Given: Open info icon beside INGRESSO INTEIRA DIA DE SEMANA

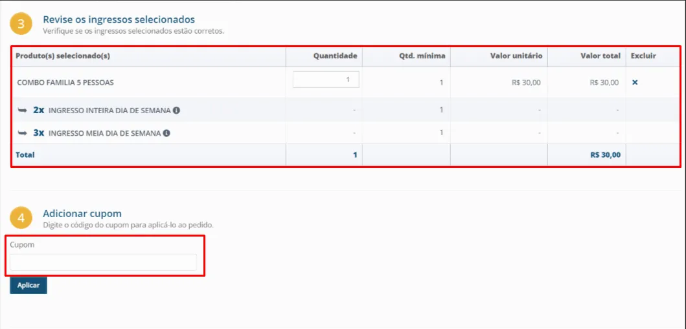Looking at the screenshot, I should pos(176,111).
